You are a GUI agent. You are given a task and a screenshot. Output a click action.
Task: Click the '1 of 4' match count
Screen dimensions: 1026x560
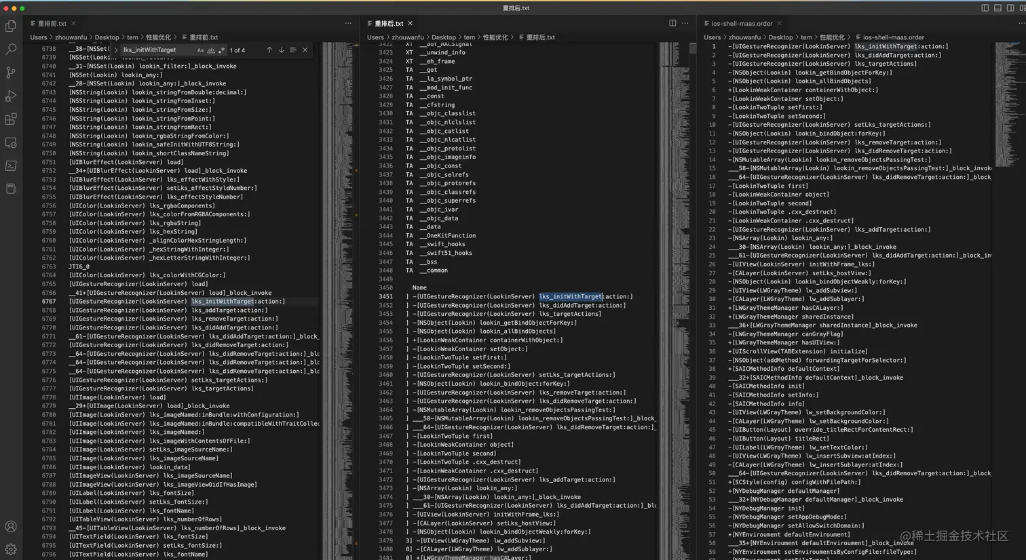click(x=237, y=50)
